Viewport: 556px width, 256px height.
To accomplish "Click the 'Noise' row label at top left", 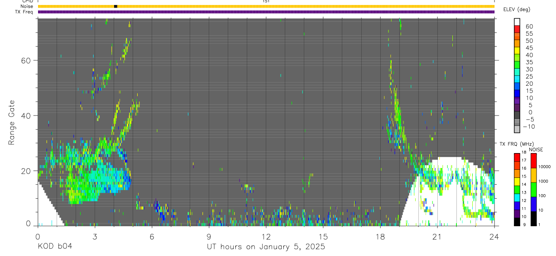I will (27, 6).
